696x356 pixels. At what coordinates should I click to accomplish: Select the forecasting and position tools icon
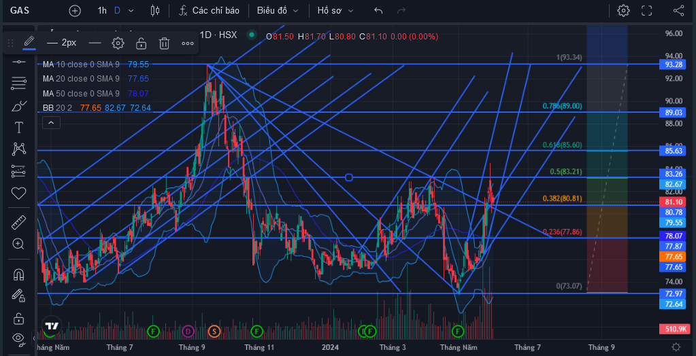pos(18,171)
